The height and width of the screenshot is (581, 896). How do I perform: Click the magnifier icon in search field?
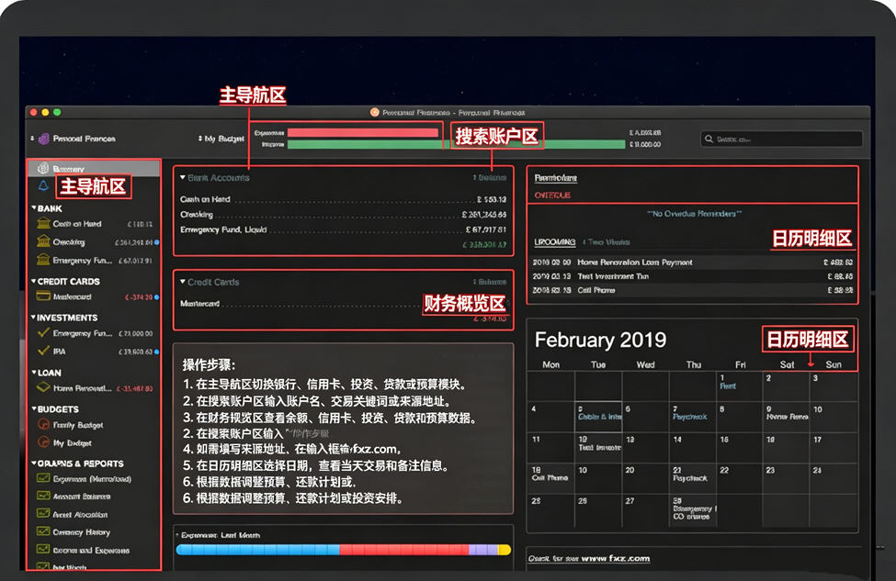point(709,139)
